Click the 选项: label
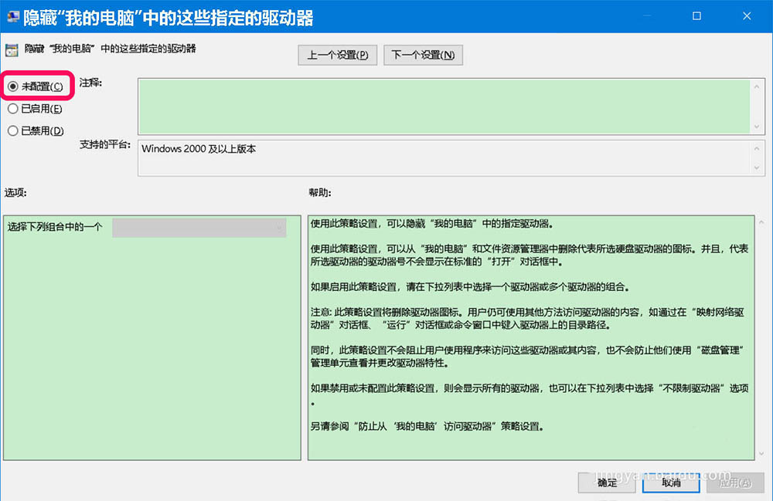 15,192
